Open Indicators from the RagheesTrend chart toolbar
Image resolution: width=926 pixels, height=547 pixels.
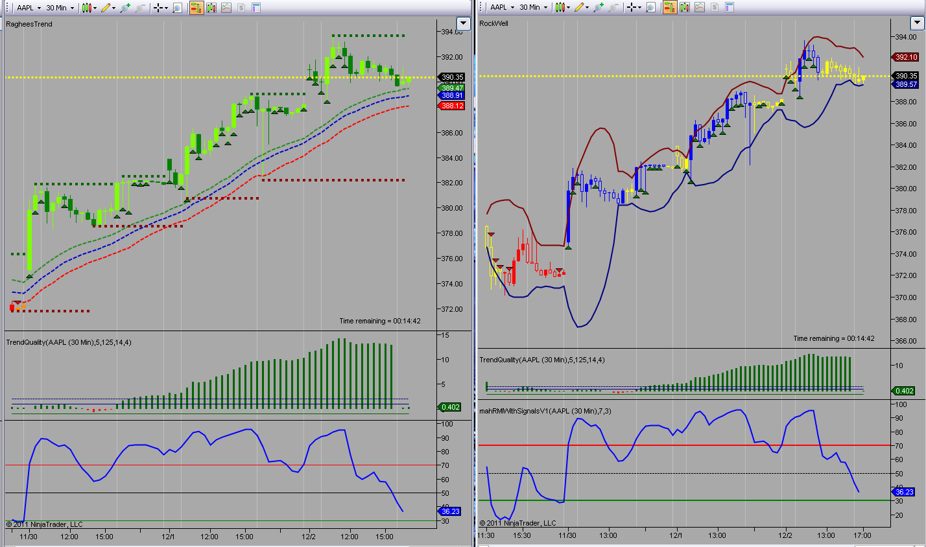tap(211, 8)
